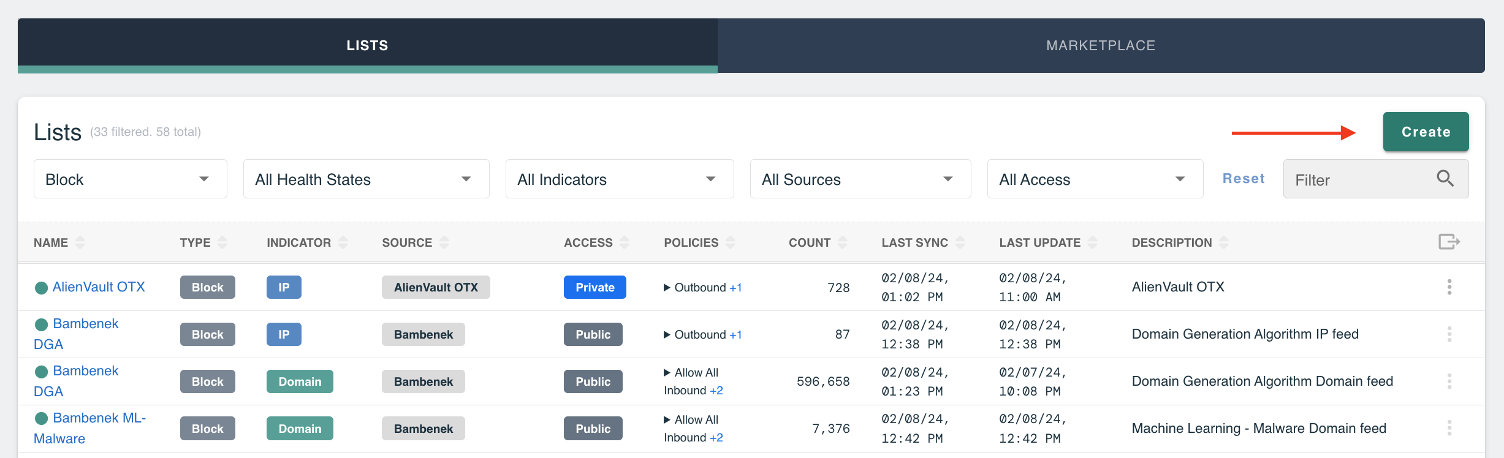The image size is (1504, 458).
Task: Expand Allow All Inbound policies in 596,658 row
Action: tap(667, 372)
